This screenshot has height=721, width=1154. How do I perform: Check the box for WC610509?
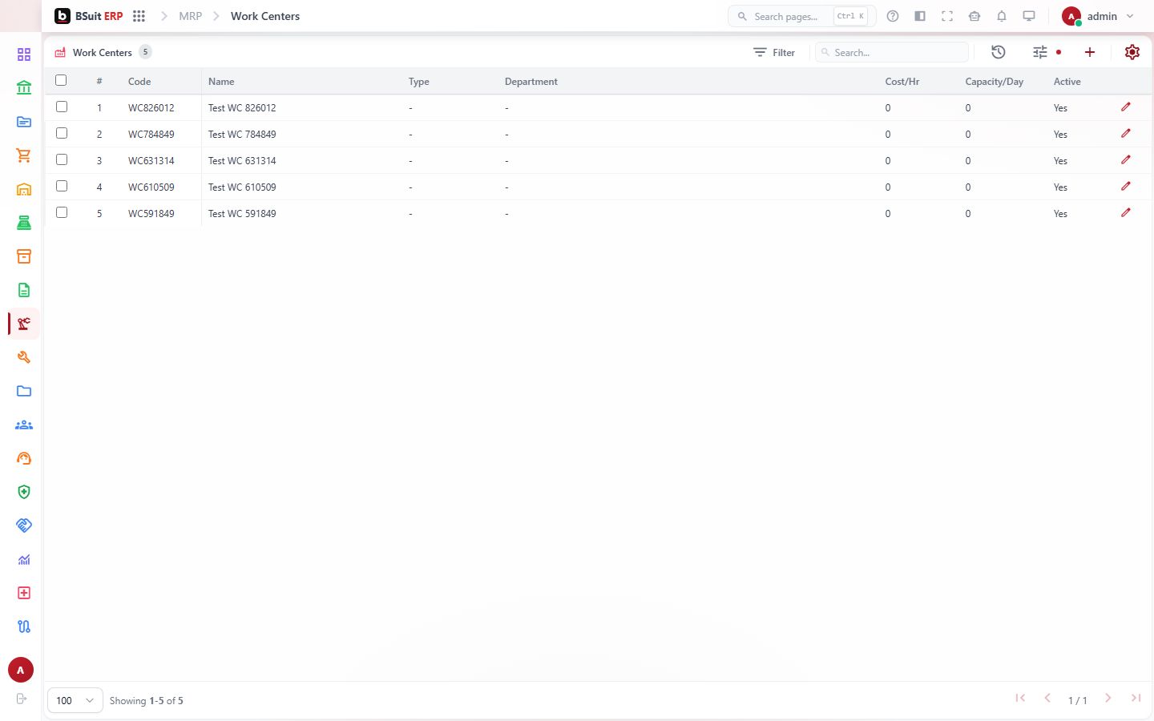click(62, 186)
